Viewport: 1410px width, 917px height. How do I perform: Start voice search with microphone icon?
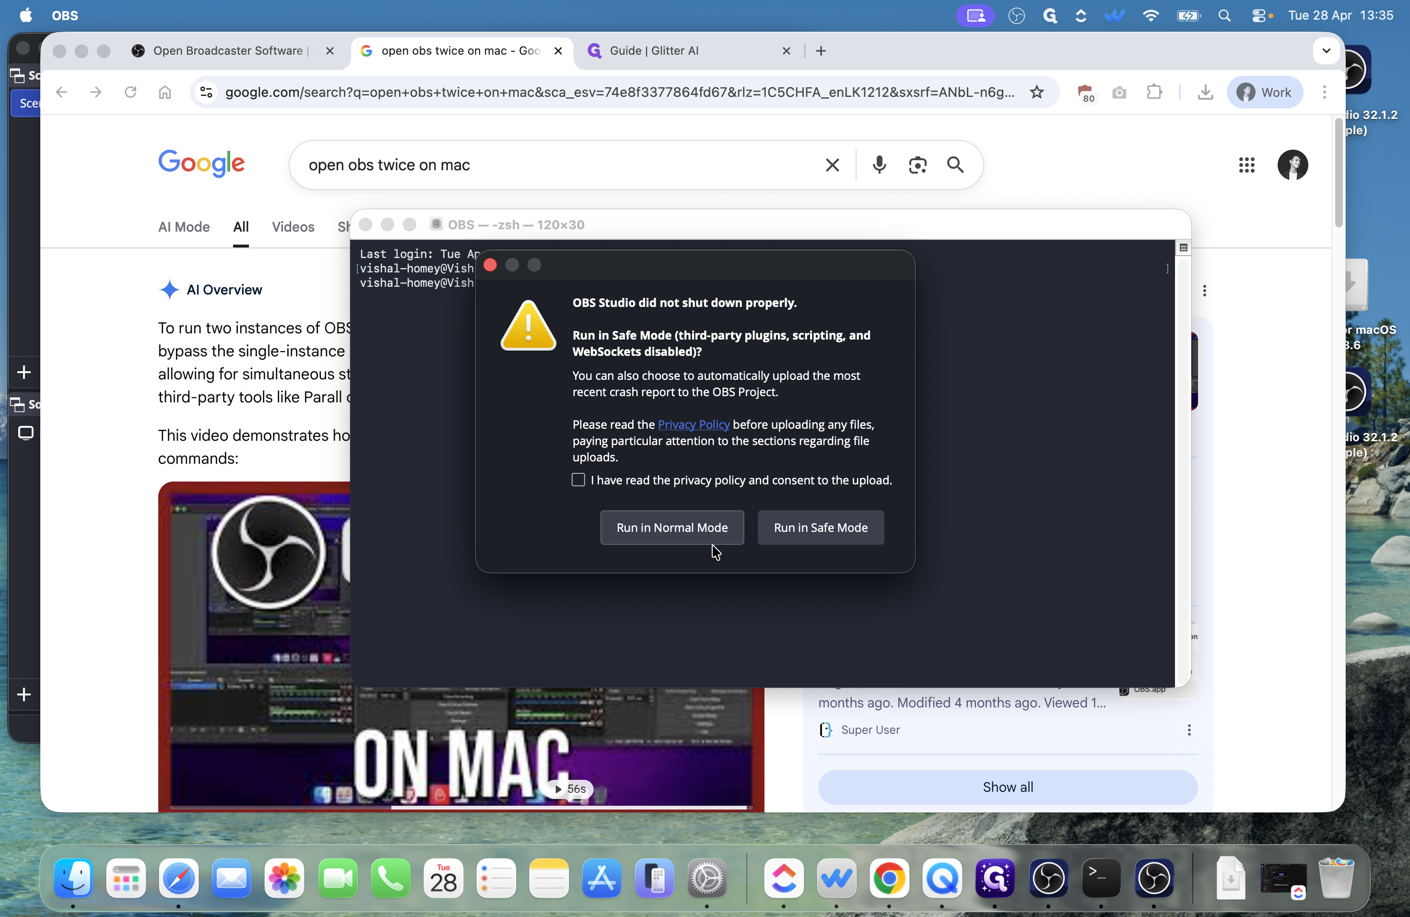tap(879, 165)
